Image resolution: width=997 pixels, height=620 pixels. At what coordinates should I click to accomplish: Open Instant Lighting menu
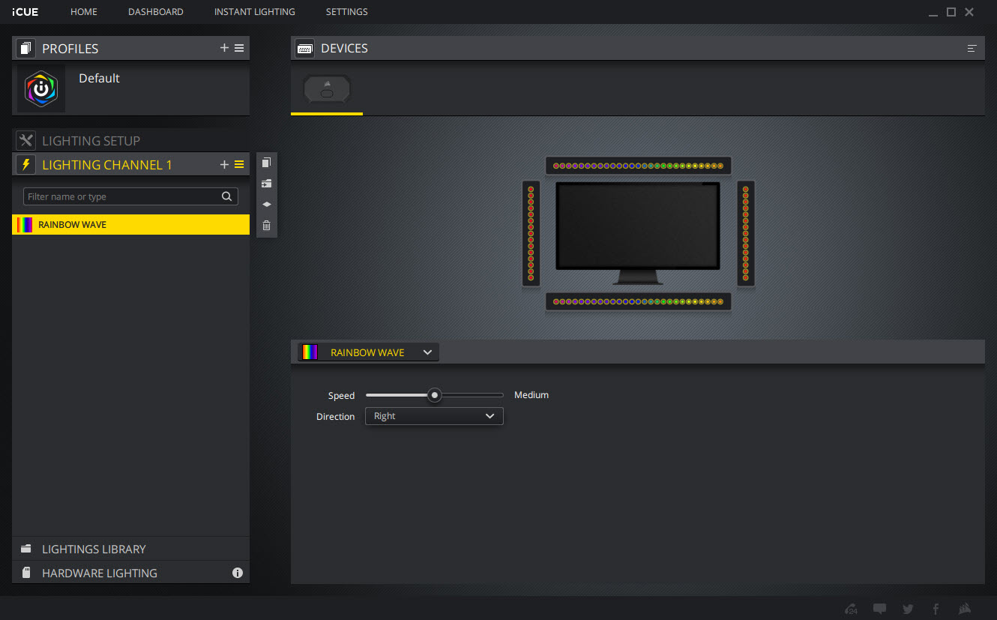pyautogui.click(x=255, y=12)
